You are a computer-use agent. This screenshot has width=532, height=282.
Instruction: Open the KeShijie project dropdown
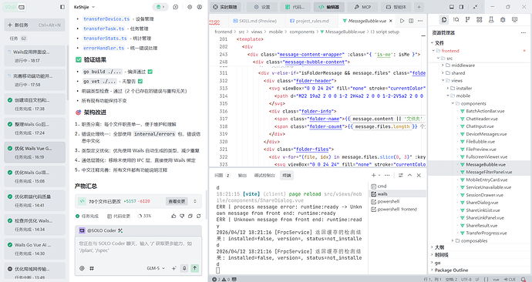tap(84, 7)
